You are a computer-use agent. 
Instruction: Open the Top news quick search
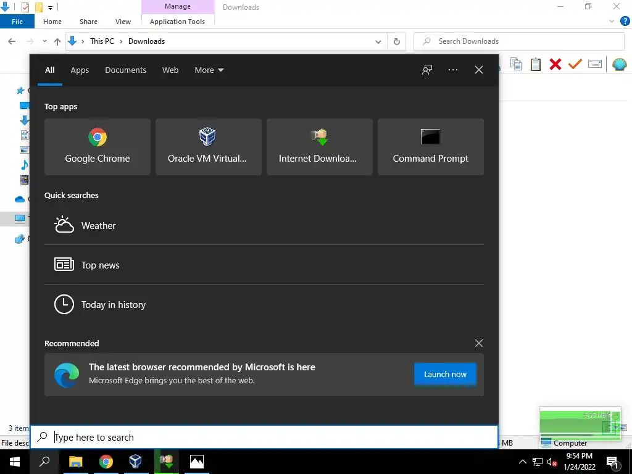click(x=264, y=265)
